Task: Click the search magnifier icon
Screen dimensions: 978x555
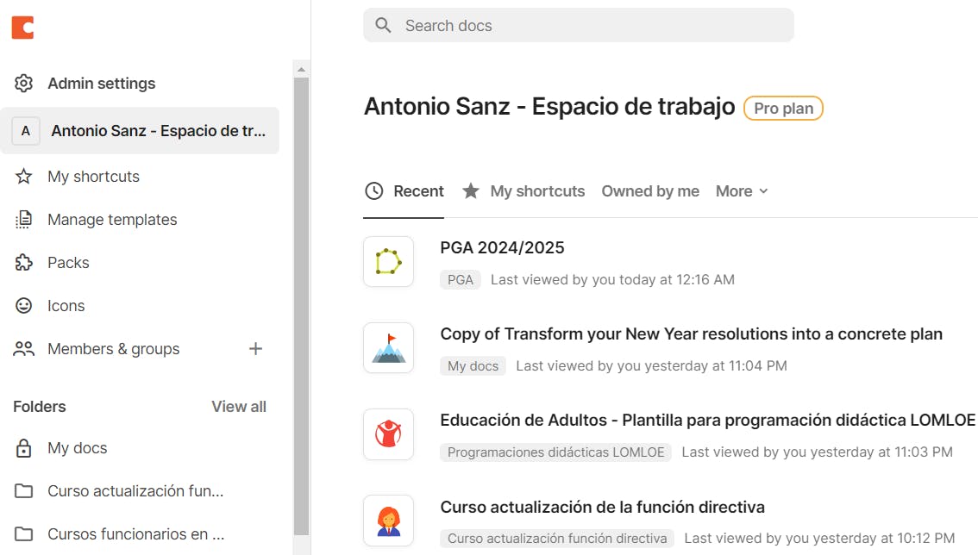Action: pos(383,26)
